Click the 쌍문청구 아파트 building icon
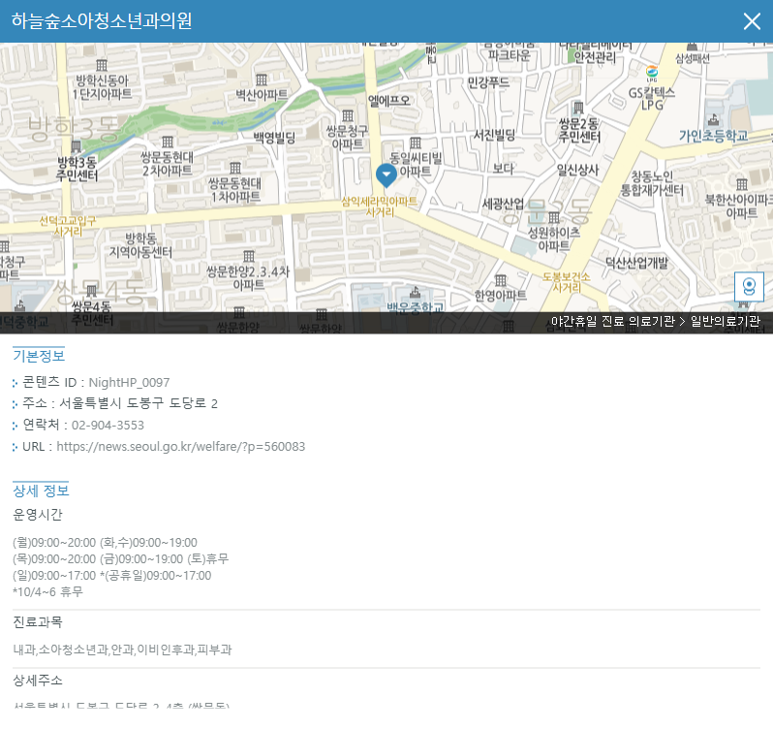 click(x=348, y=116)
